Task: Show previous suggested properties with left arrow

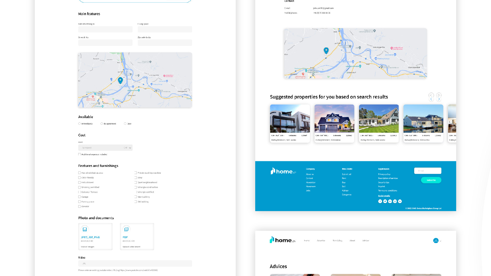Action: click(431, 99)
